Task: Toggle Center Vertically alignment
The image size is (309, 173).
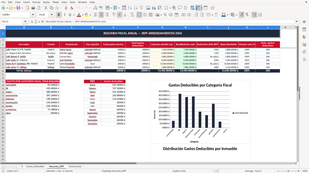Action: 119,15
